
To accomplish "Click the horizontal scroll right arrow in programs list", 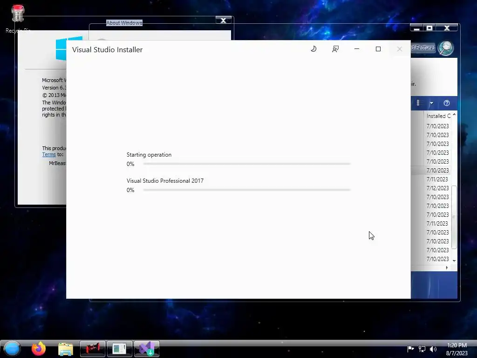I will click(x=447, y=268).
